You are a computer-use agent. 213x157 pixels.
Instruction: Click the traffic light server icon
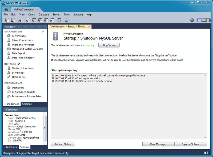55,36
